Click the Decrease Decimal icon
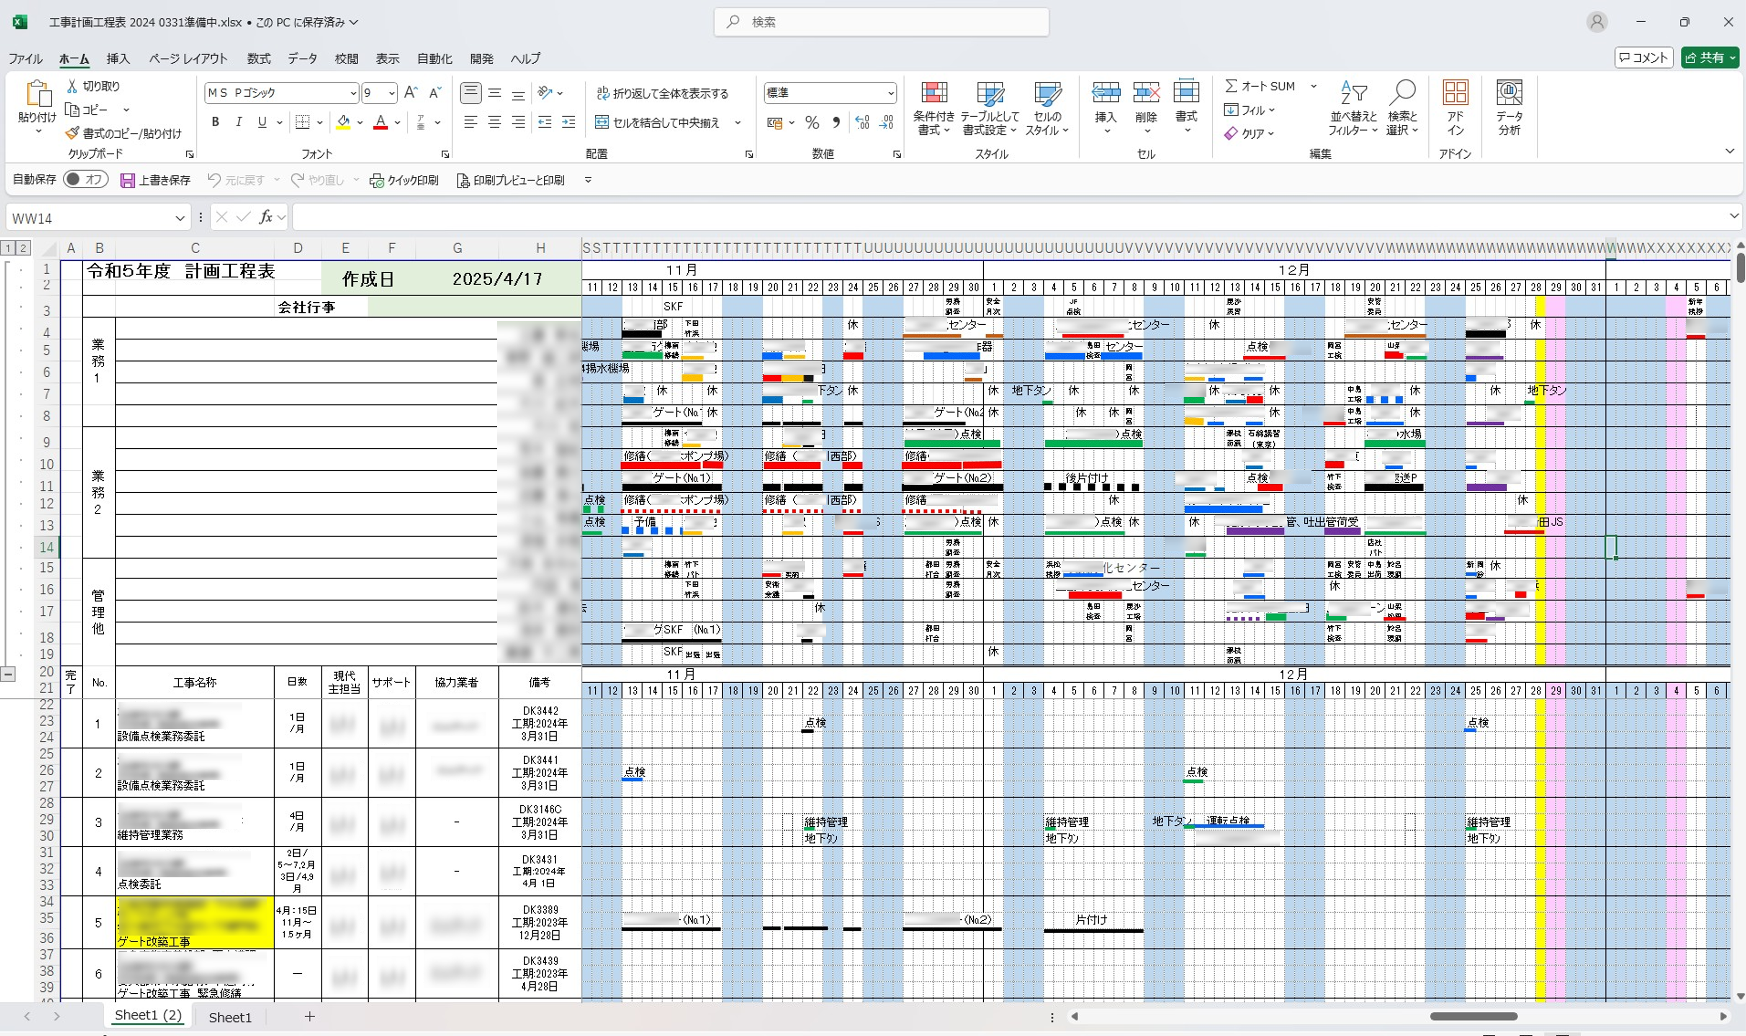 click(887, 123)
